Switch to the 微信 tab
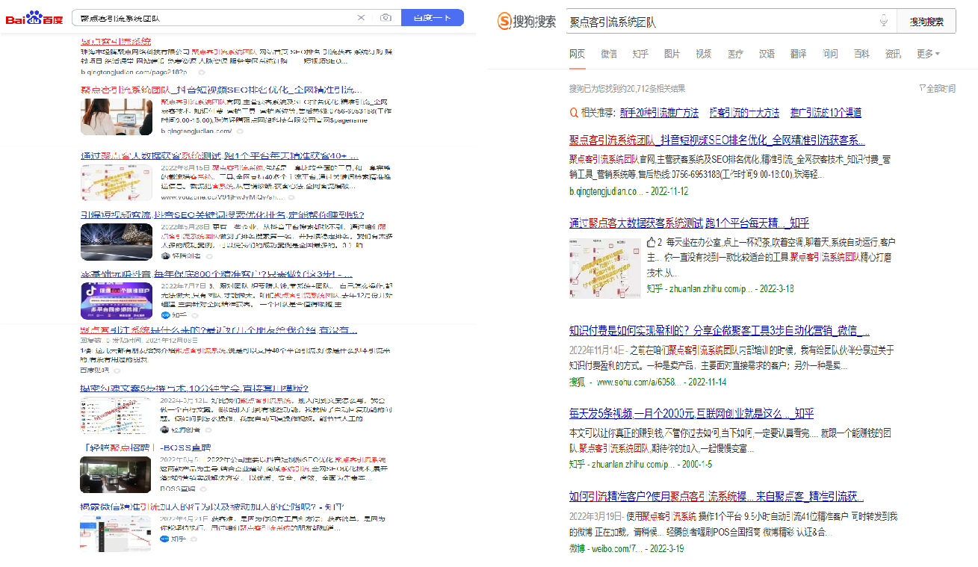The width and height of the screenshot is (978, 567). pos(609,54)
